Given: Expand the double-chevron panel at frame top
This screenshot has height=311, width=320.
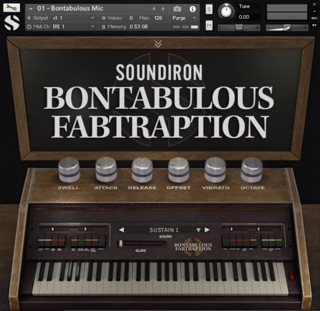Looking at the screenshot, I should pos(158,44).
